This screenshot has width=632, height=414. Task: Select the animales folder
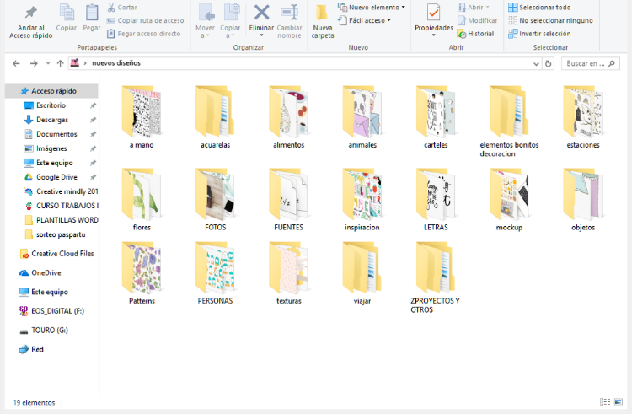362,116
